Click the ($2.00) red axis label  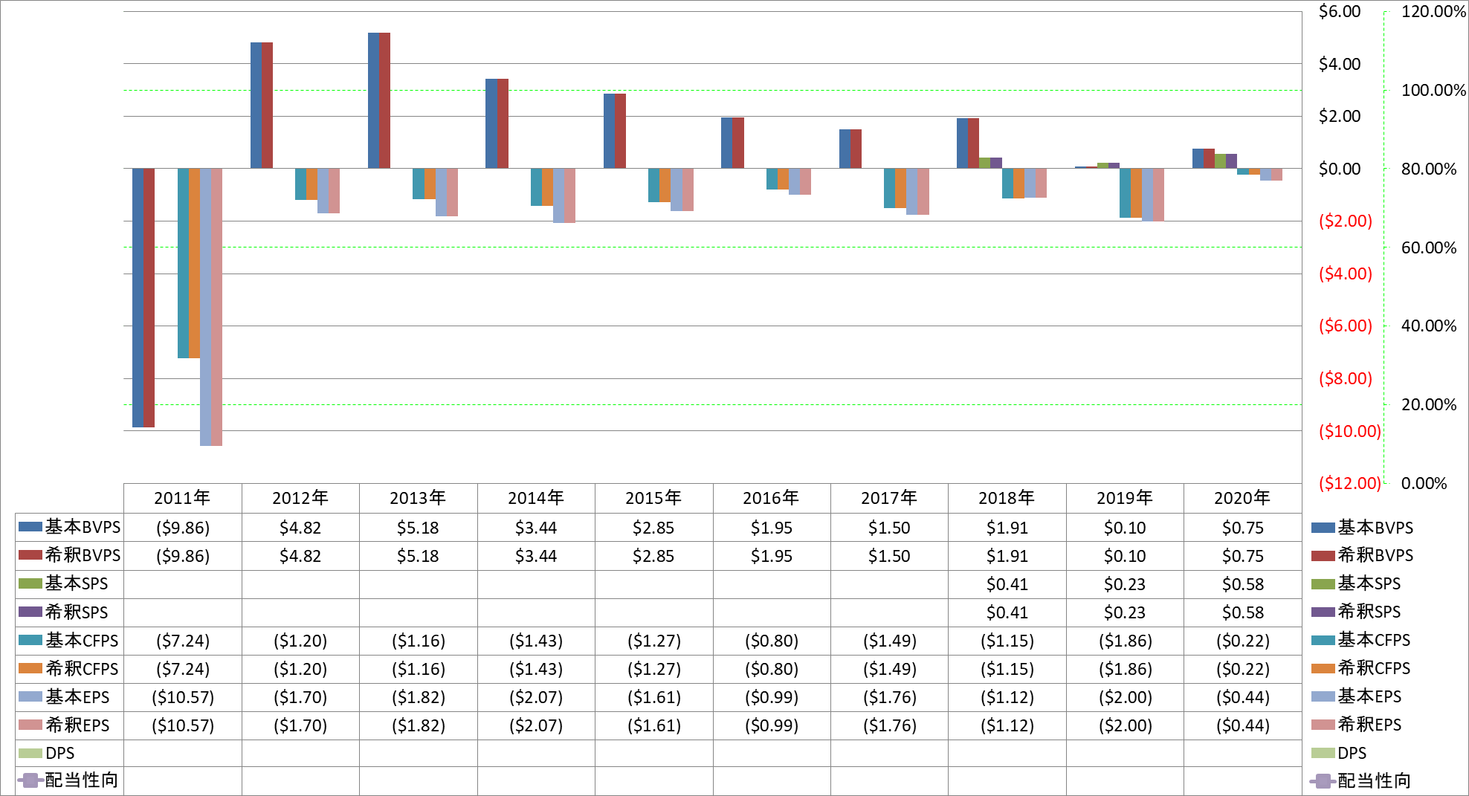[1346, 221]
